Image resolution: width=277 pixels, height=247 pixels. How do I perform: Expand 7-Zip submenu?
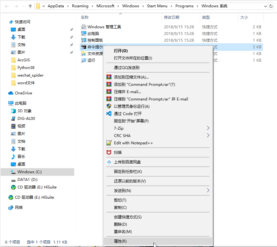tap(158, 128)
